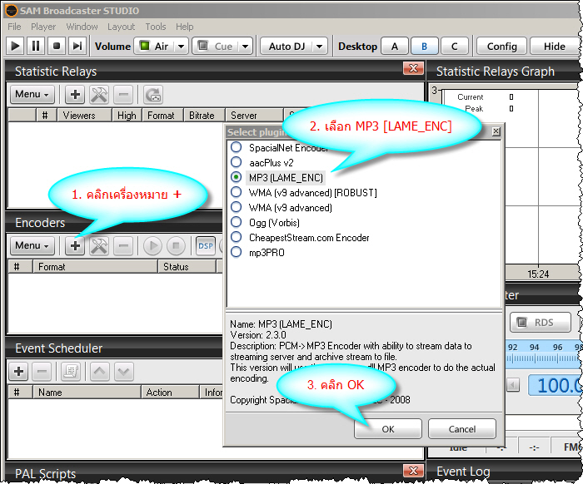583x484 pixels.
Task: Open the Player menu
Action: (43, 27)
